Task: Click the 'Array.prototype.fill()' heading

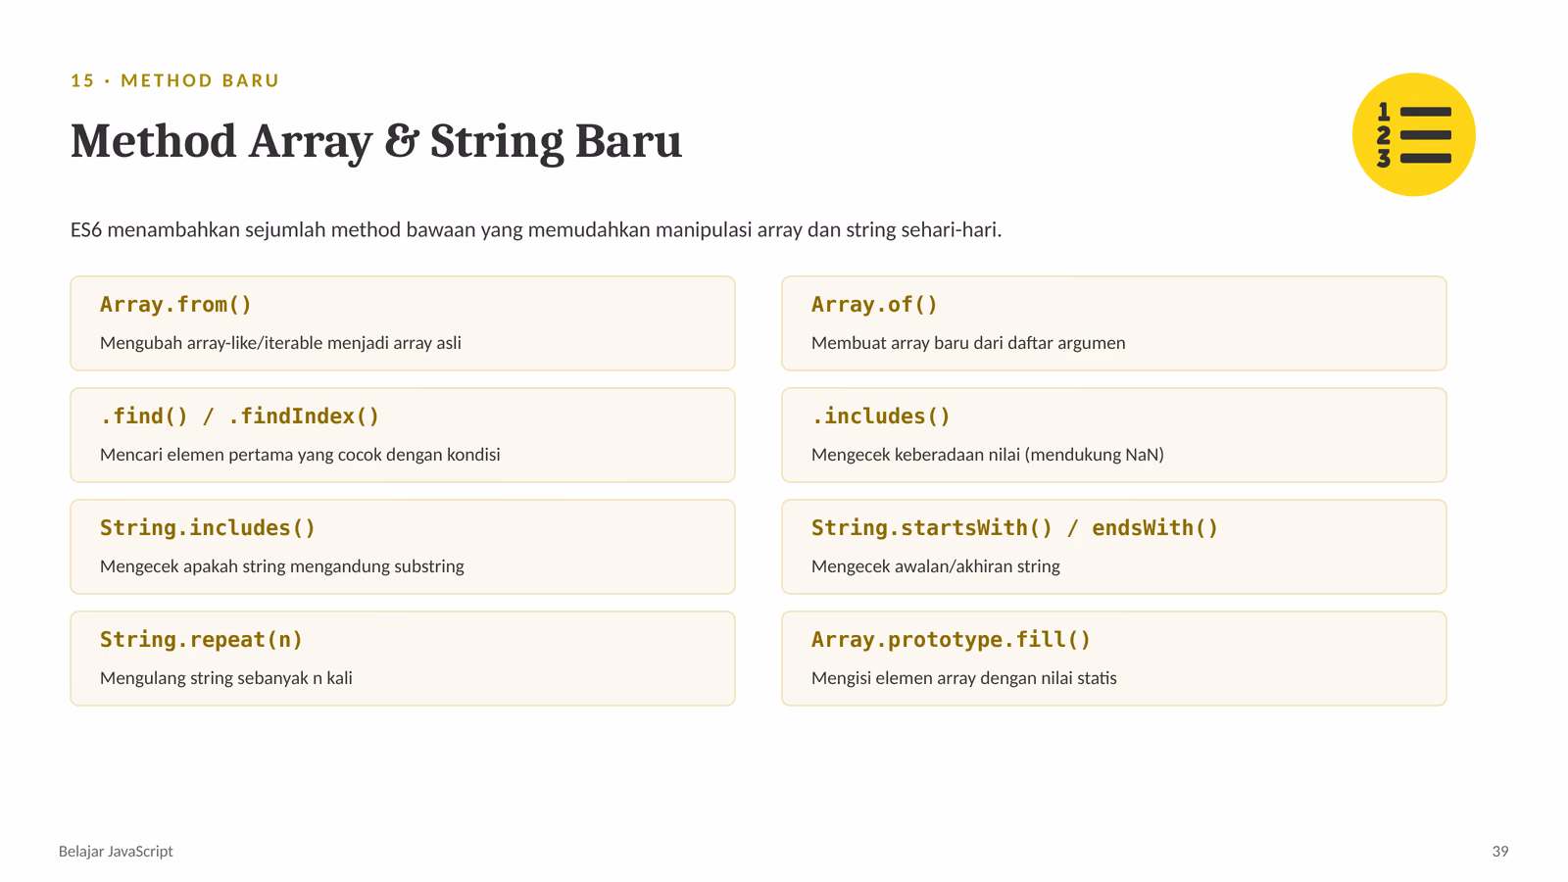Action: coord(952,640)
